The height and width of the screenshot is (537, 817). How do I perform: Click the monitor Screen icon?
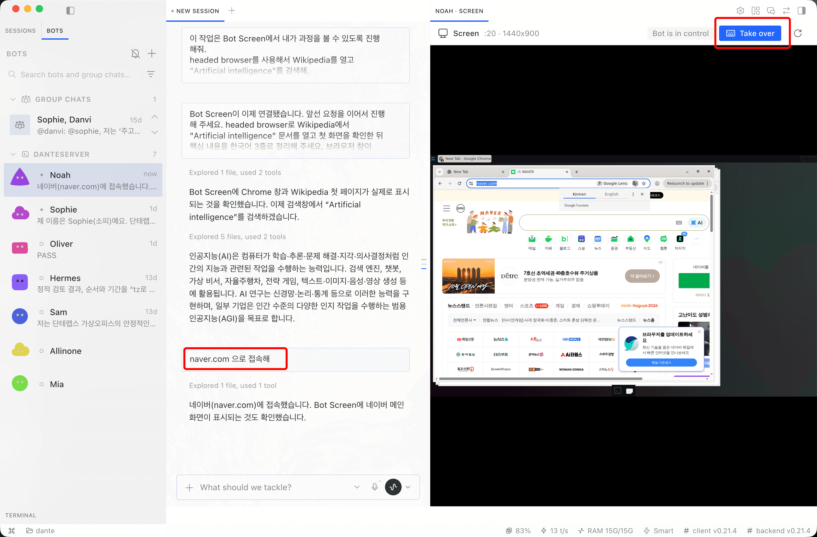(x=443, y=33)
